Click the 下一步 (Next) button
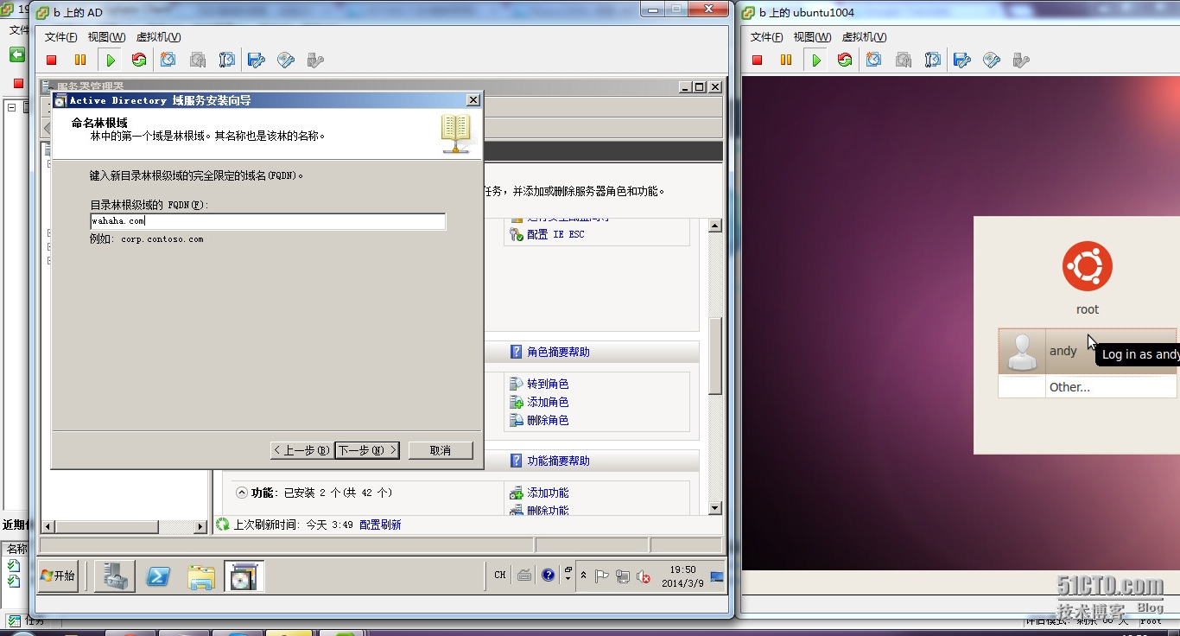Viewport: 1180px width, 636px height. (x=366, y=450)
